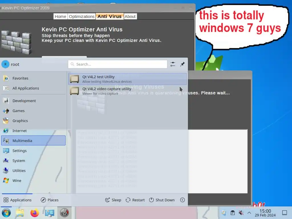
Task: Open the About tab
Action: (130, 16)
